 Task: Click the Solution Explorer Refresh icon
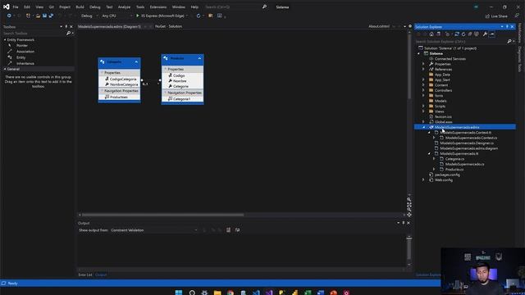(x=463, y=34)
